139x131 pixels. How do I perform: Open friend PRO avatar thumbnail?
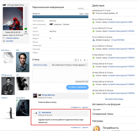[x=23, y=62]
